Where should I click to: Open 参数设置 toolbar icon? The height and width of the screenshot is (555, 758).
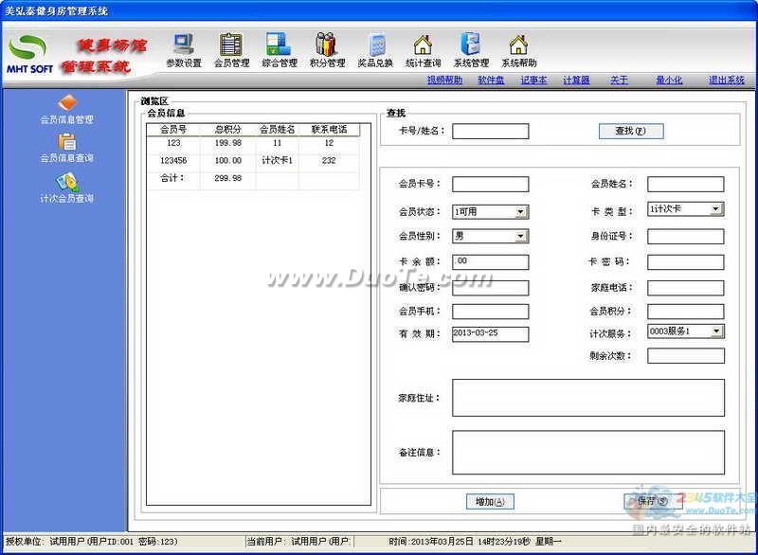[183, 45]
